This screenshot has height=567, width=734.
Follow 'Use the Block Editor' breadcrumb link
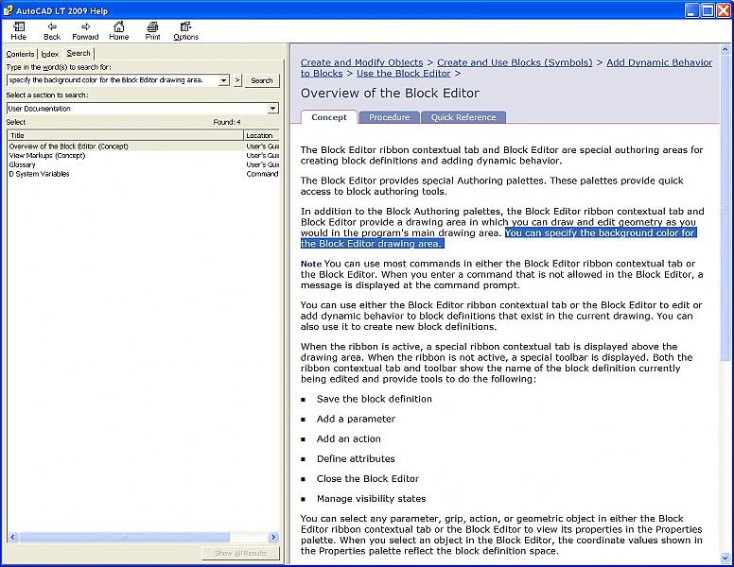[403, 74]
